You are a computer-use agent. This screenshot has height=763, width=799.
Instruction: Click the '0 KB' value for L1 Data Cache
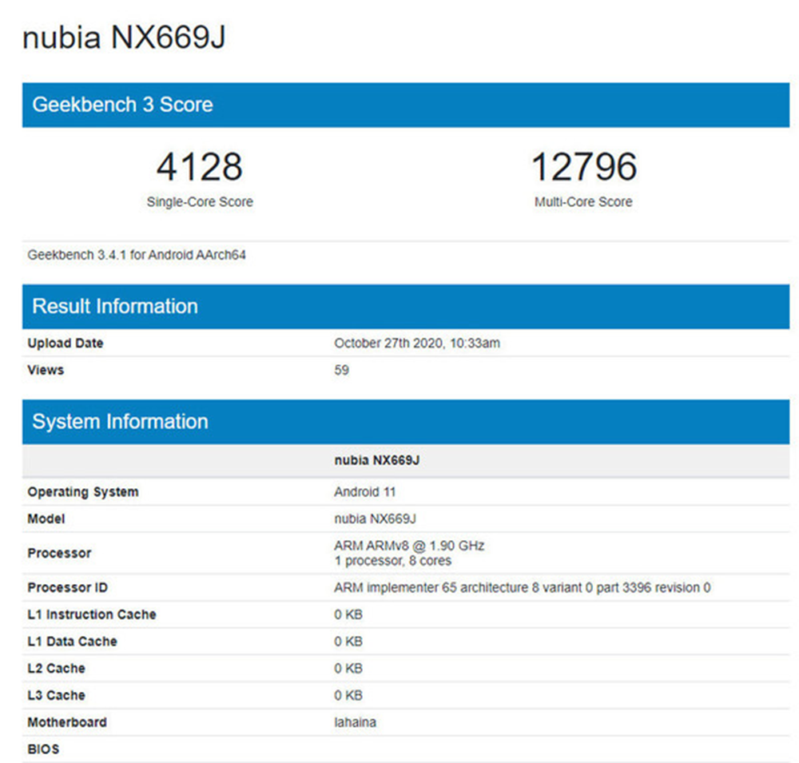click(348, 642)
